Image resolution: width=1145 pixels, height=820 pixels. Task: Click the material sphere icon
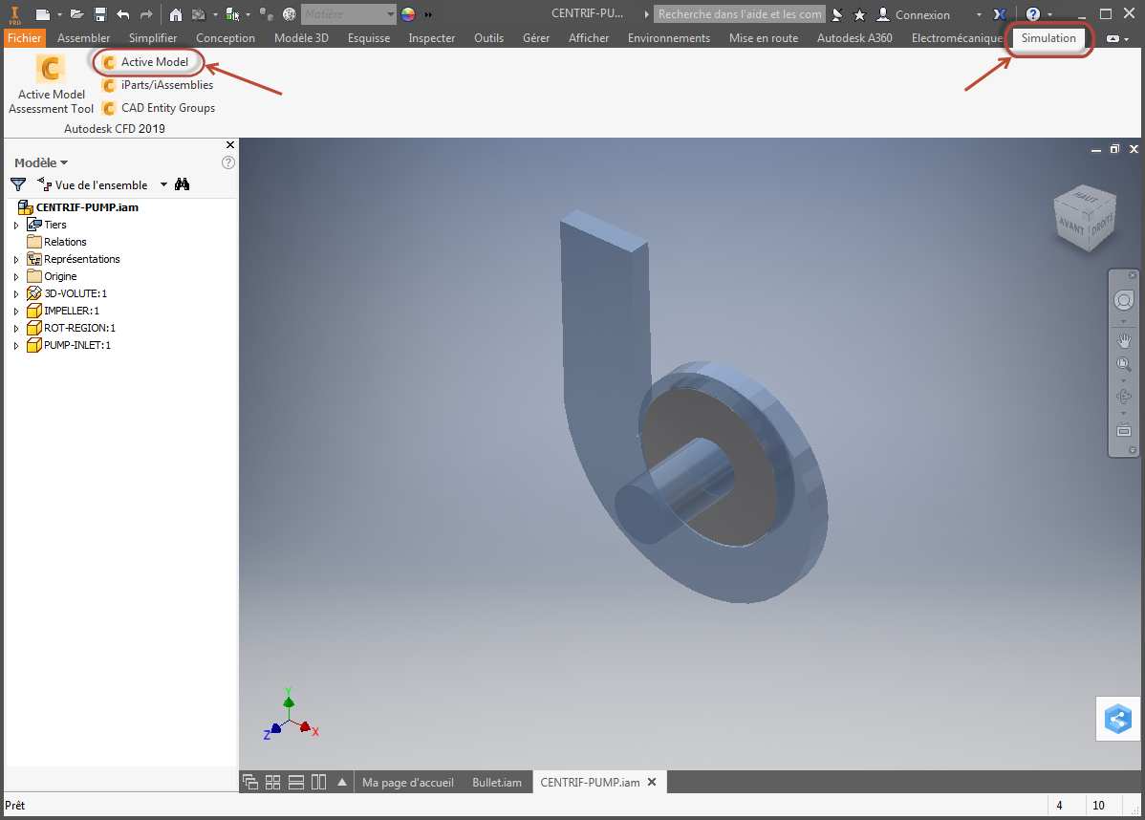(x=290, y=14)
